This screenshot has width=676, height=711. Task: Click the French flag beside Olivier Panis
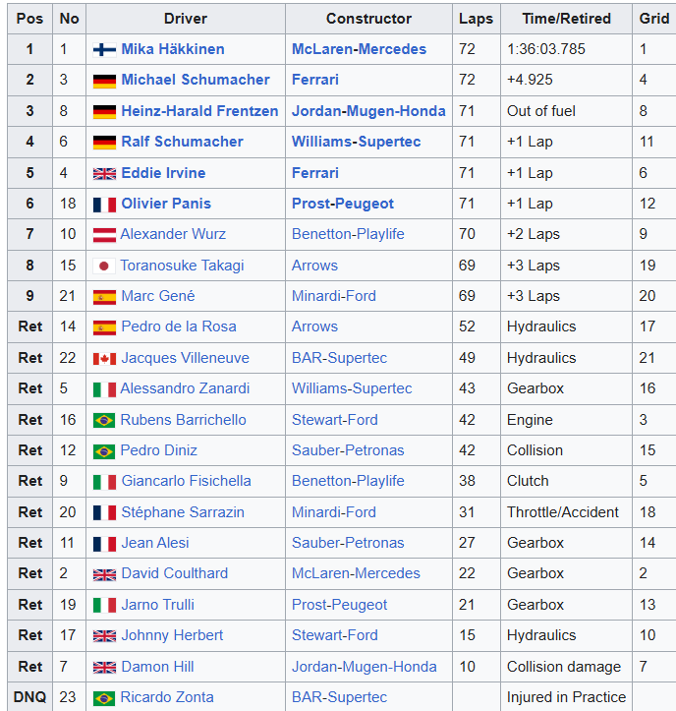pyautogui.click(x=104, y=205)
